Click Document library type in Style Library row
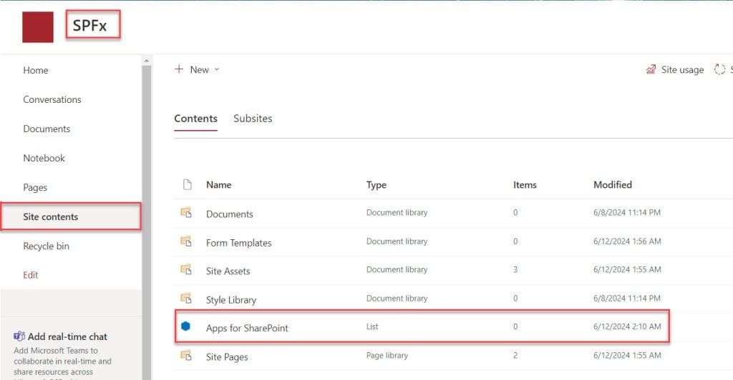The width and height of the screenshot is (733, 380). tap(397, 298)
